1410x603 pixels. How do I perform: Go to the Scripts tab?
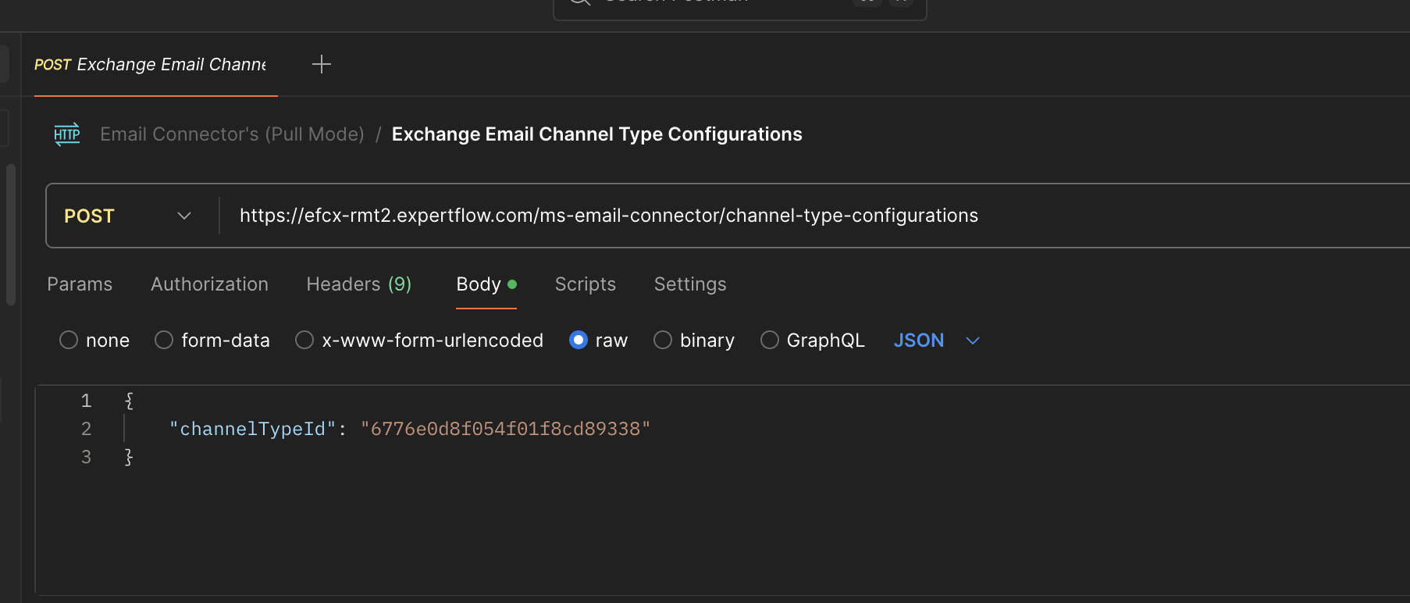[x=585, y=284]
